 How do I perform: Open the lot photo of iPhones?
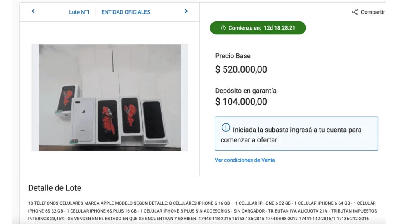[x=110, y=97]
